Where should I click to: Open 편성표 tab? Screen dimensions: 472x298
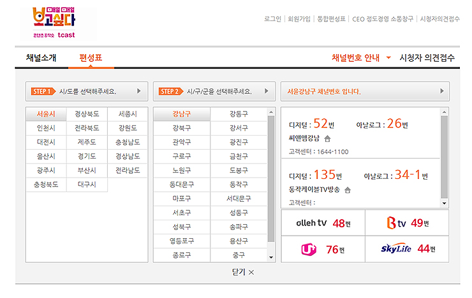pyautogui.click(x=91, y=58)
